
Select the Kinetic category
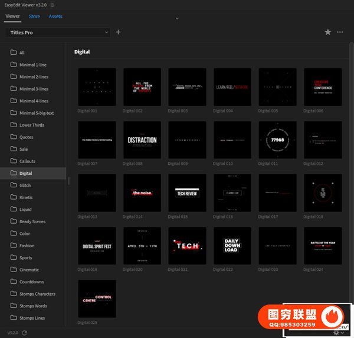pos(26,197)
